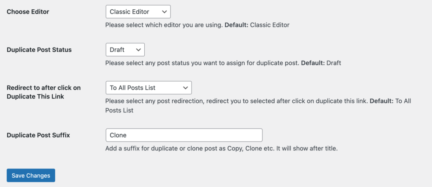Click 'Default: Draft' in the status description

(321, 63)
